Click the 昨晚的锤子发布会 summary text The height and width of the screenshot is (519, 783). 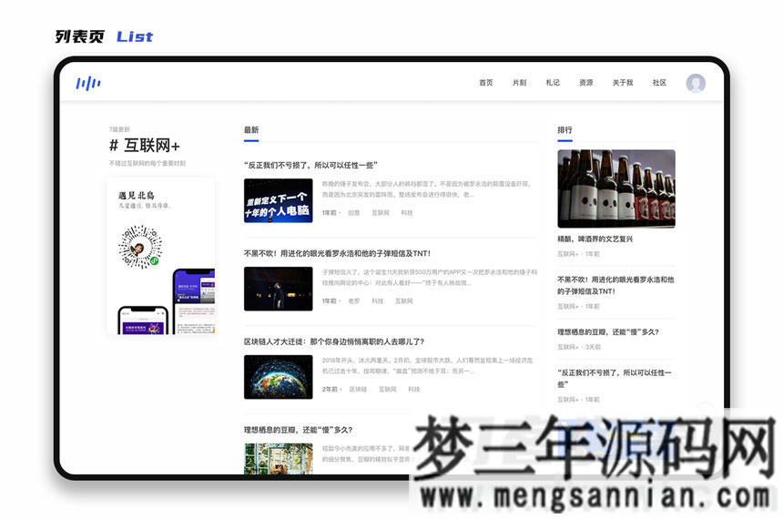coord(426,189)
